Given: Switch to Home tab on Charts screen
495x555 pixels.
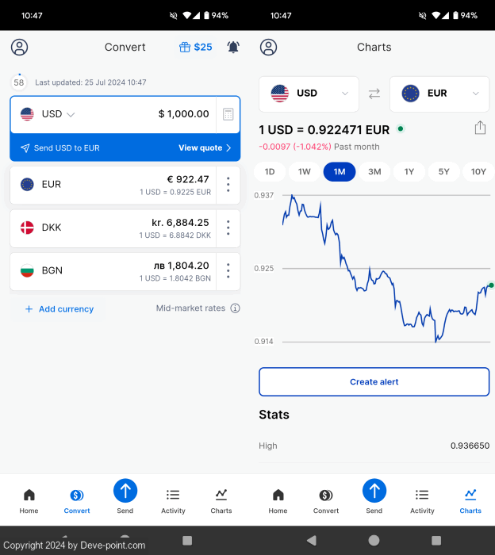Looking at the screenshot, I should [x=278, y=500].
